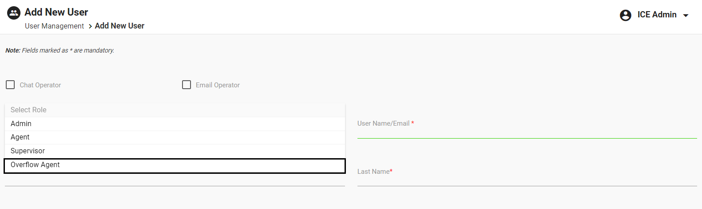Pick Supervisor in the role dropdown
This screenshot has height=209, width=702.
pyautogui.click(x=28, y=151)
